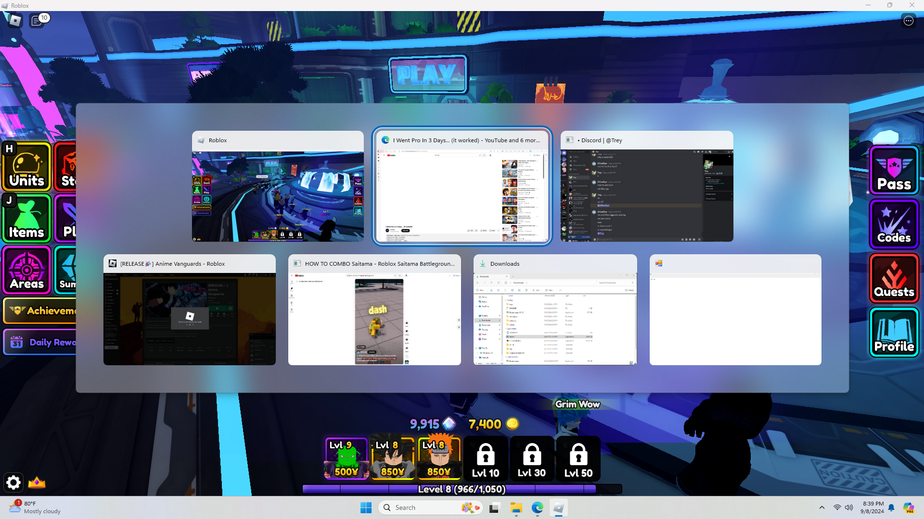Click the gold crown icon

(37, 482)
